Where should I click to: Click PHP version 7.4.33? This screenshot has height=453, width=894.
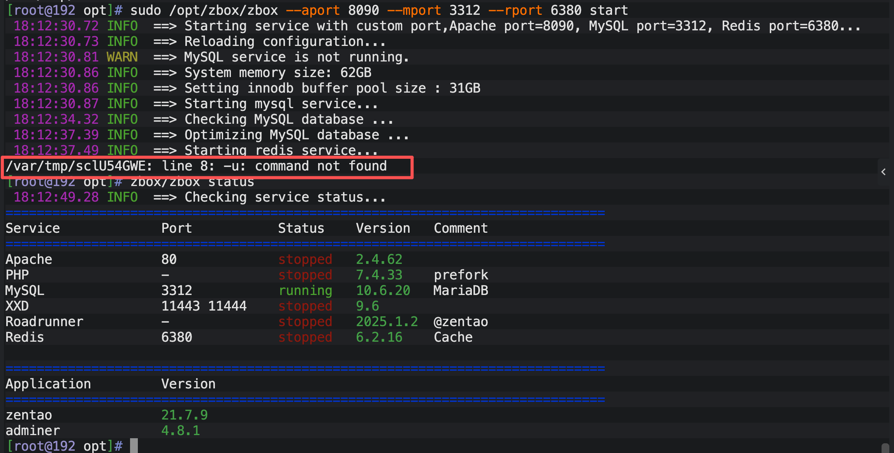click(x=379, y=275)
